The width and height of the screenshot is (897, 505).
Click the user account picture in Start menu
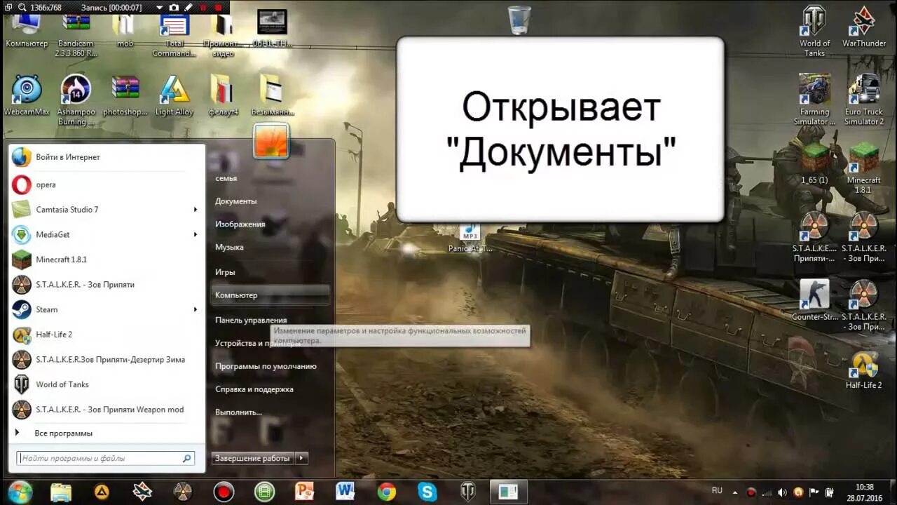271,140
